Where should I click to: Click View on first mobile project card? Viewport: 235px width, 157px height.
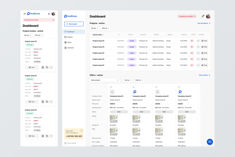click(32, 67)
